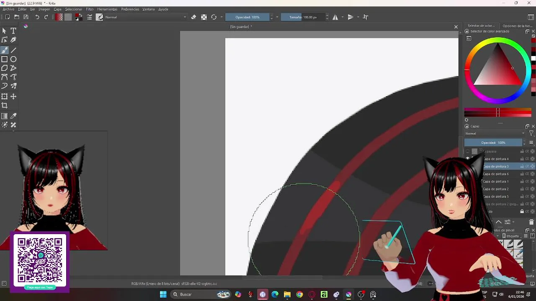
Task: Reload the original brush preset
Action: pyautogui.click(x=214, y=17)
